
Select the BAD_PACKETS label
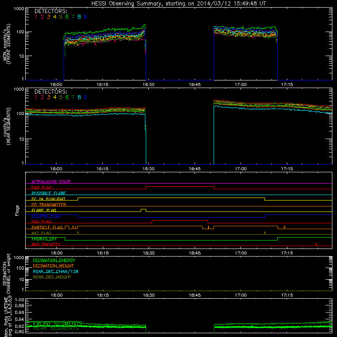tap(46, 244)
